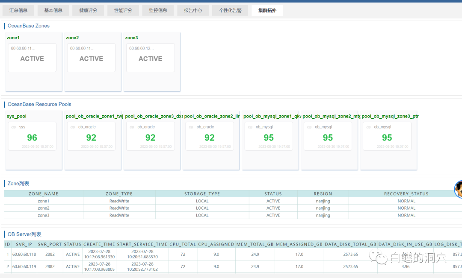Click the zone1 label above the first zone card
This screenshot has width=462, height=278.
point(13,38)
